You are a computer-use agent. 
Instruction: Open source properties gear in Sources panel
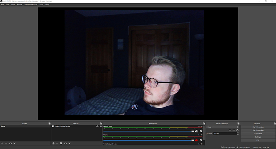pyautogui.click(x=61, y=143)
